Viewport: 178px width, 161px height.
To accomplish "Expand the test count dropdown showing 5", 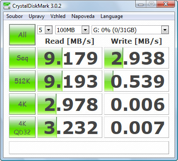I will (49, 30).
